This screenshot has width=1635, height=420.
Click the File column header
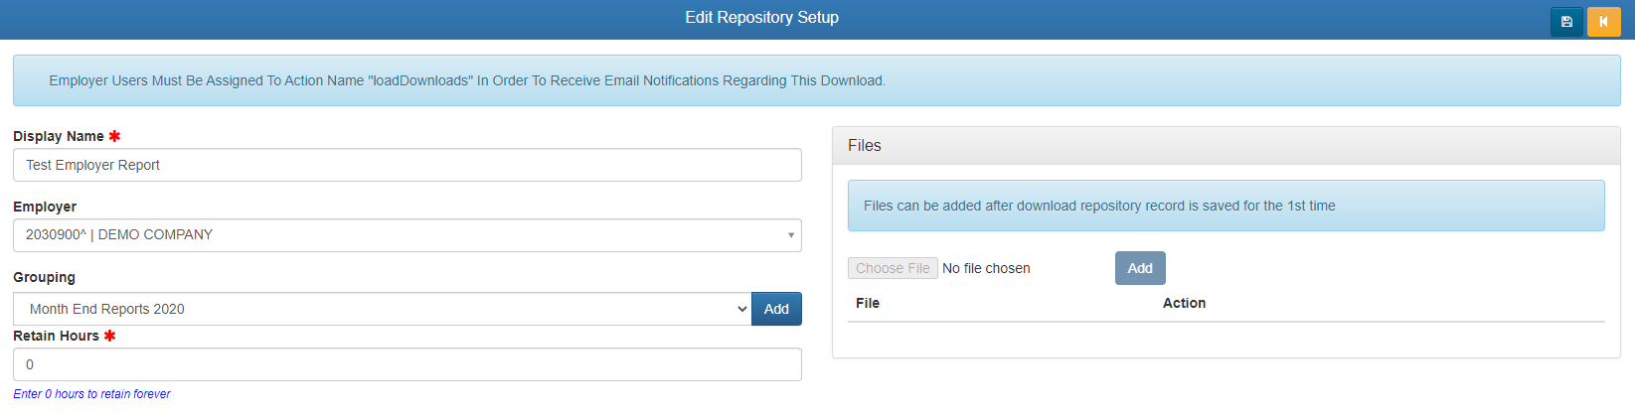tap(868, 303)
